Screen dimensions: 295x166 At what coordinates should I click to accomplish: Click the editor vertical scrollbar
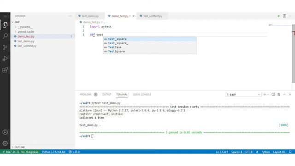[x=293, y=53]
